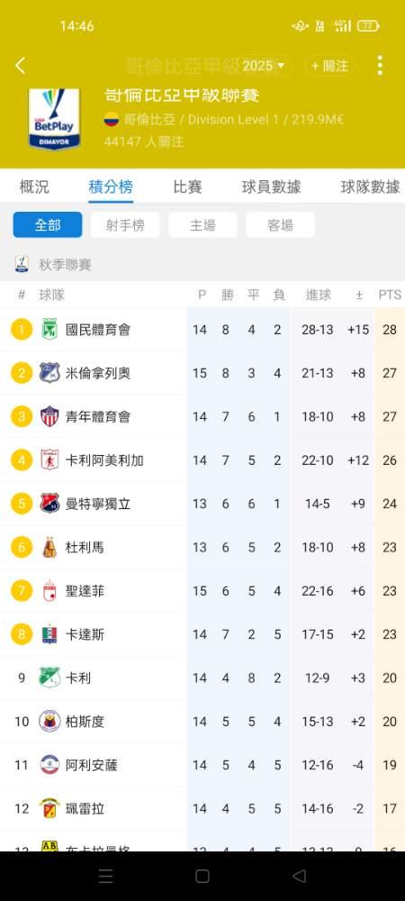Tap the 青年體育會 team crest icon
Image resolution: width=405 pixels, height=901 pixels.
tap(49, 416)
